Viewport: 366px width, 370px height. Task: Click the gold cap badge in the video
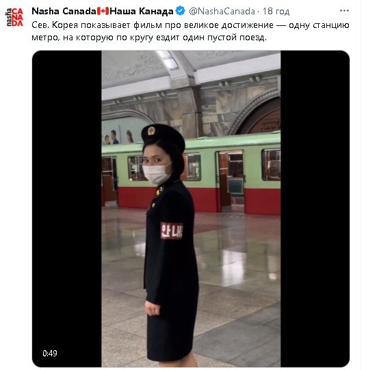pyautogui.click(x=151, y=130)
